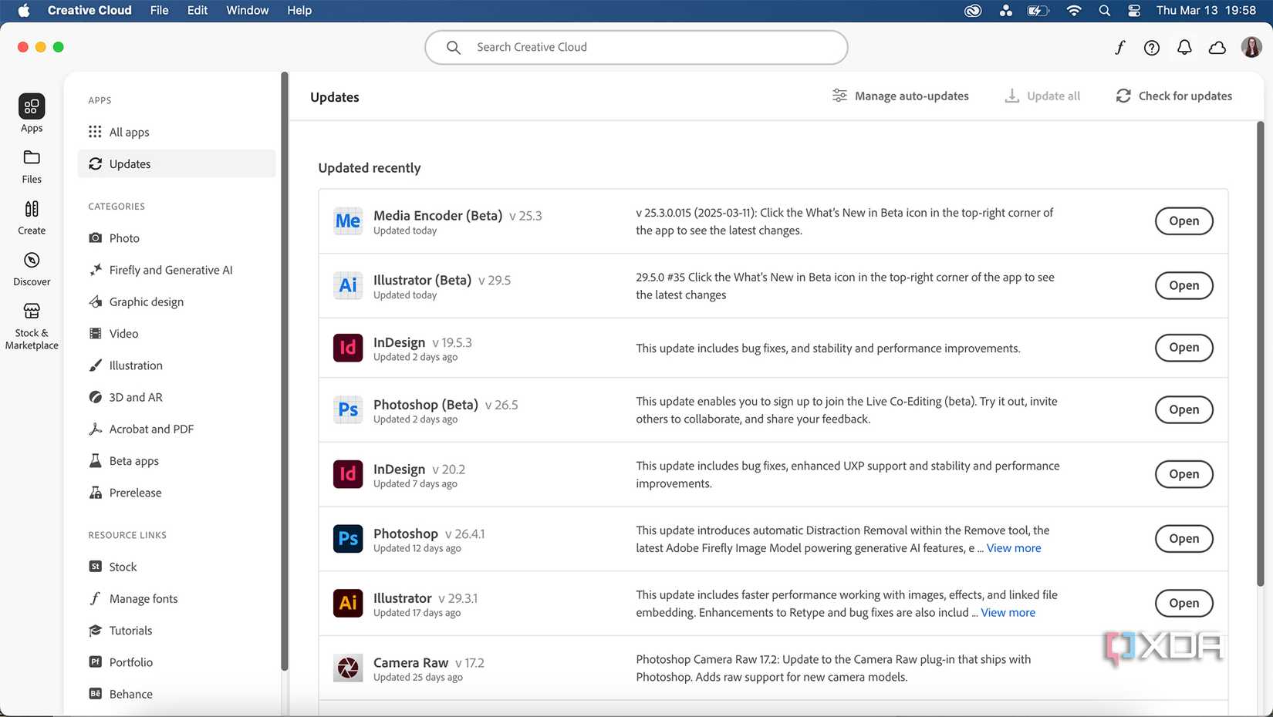Choose Acrobat and PDF category
The width and height of the screenshot is (1273, 717).
(x=177, y=429)
